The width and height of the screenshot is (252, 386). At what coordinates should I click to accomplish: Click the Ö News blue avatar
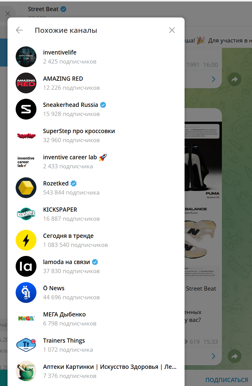[x=26, y=292]
